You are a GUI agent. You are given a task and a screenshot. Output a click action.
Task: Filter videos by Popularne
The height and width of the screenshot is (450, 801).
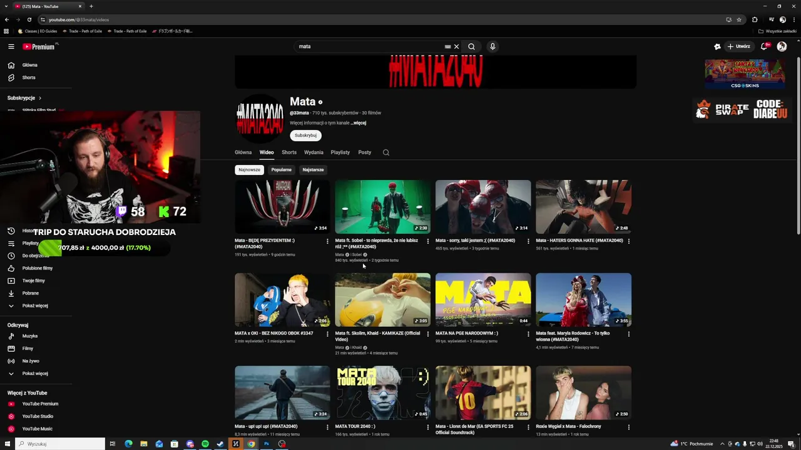282,169
